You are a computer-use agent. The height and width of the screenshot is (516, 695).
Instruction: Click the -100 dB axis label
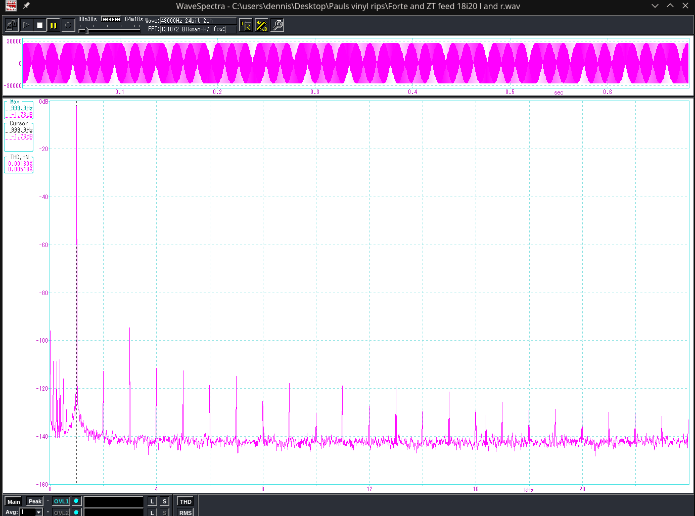(42, 341)
